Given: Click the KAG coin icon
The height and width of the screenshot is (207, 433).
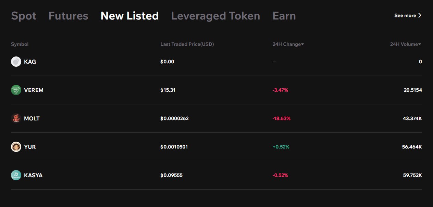Looking at the screenshot, I should click(x=16, y=62).
